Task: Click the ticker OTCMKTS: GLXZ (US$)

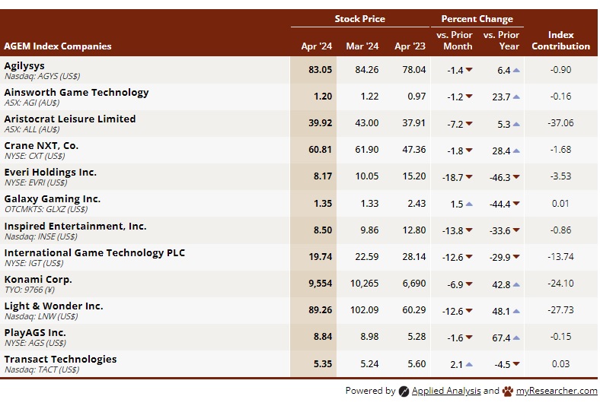Action: point(46,209)
